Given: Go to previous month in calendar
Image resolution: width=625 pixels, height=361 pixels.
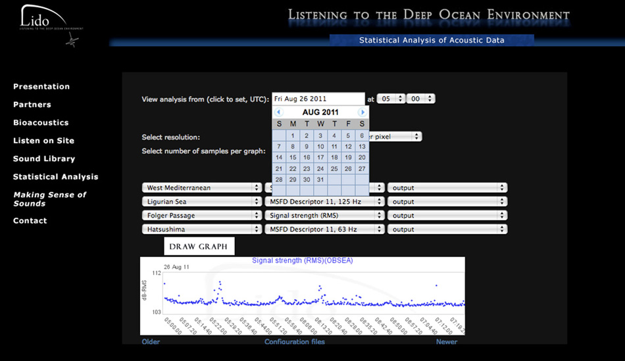Looking at the screenshot, I should pyautogui.click(x=279, y=112).
